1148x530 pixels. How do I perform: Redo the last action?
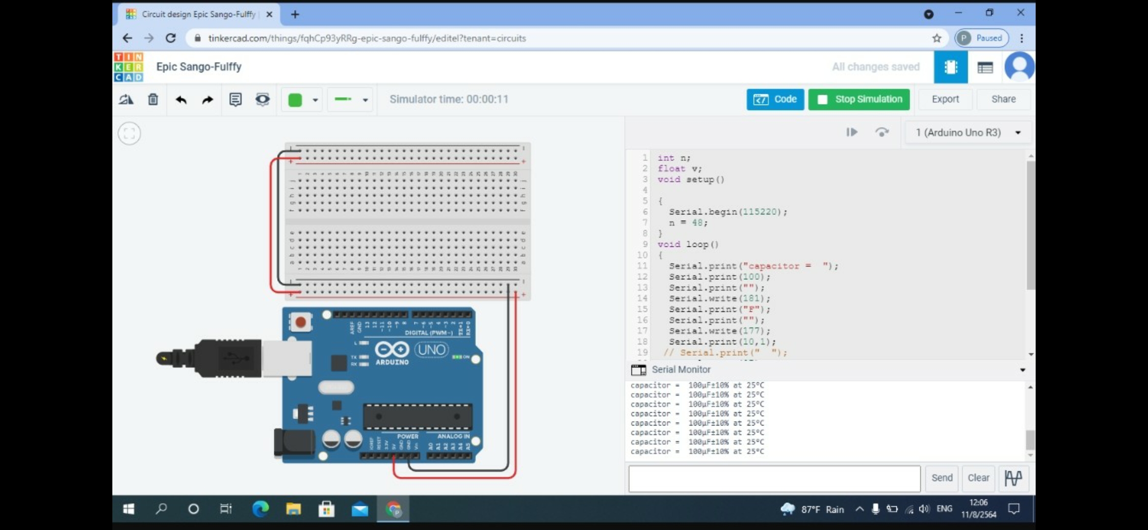coord(208,100)
